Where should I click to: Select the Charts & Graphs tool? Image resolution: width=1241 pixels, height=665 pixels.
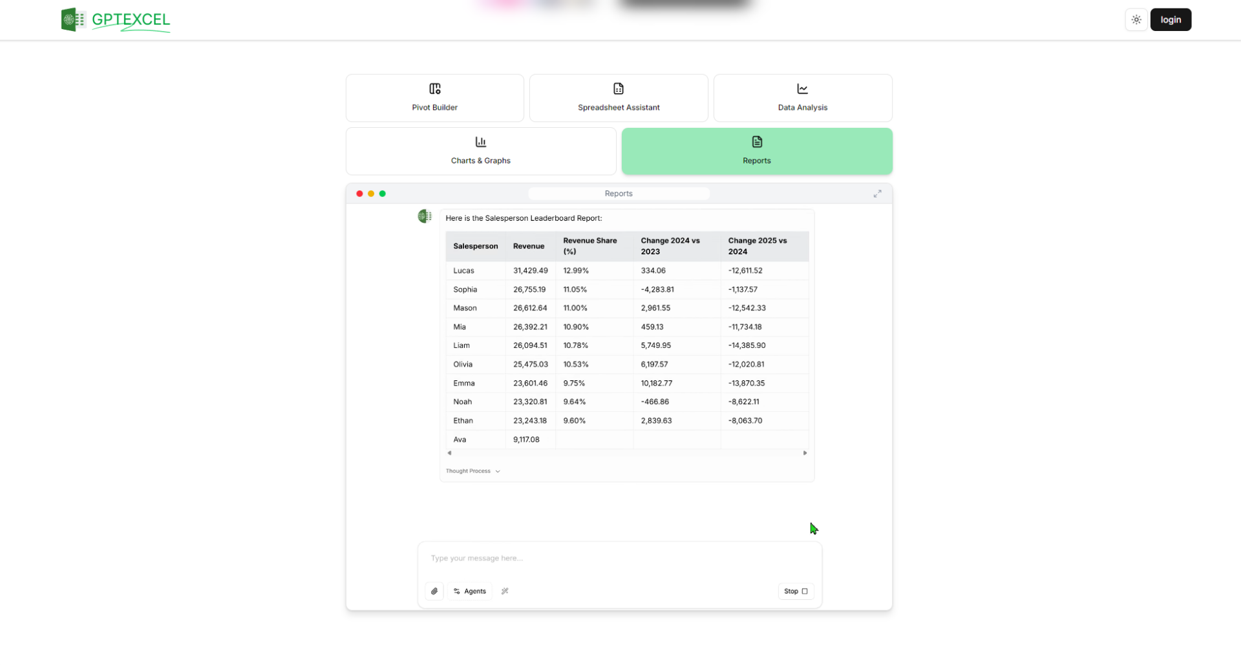pos(480,150)
